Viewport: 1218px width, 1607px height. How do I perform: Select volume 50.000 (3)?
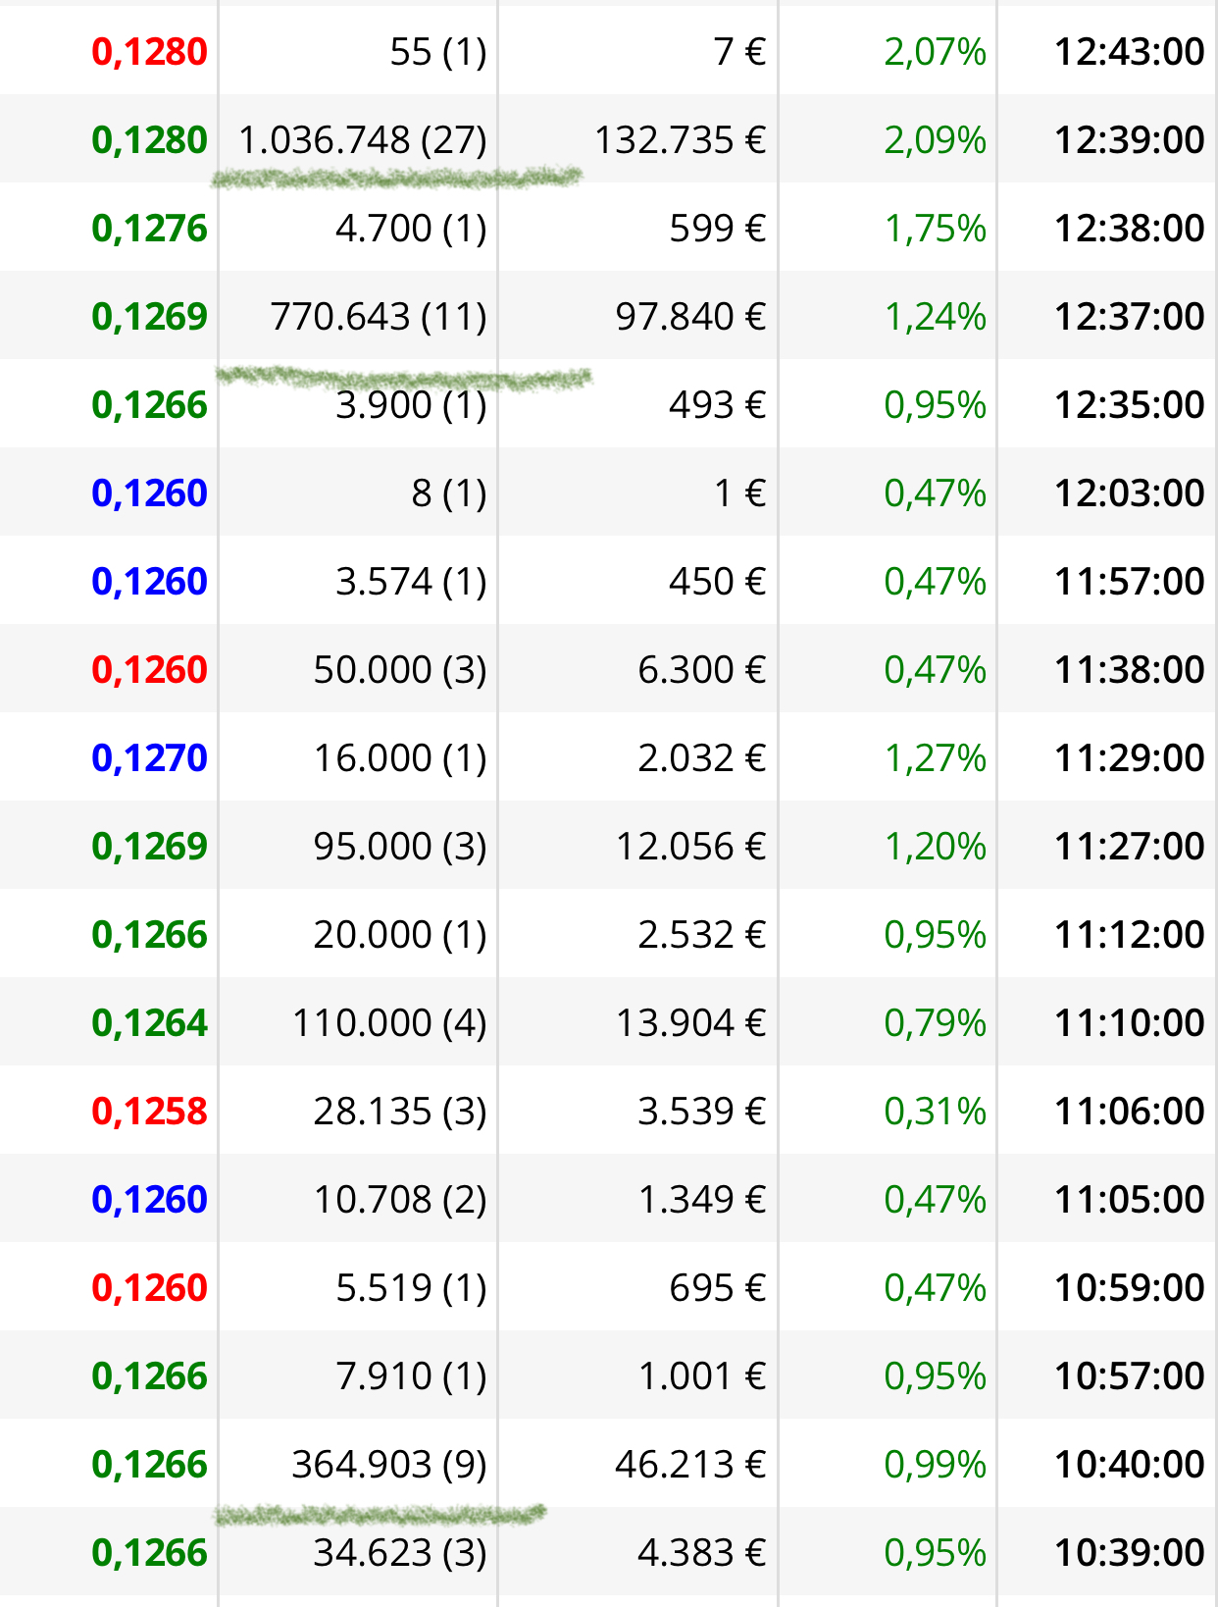[x=400, y=670]
